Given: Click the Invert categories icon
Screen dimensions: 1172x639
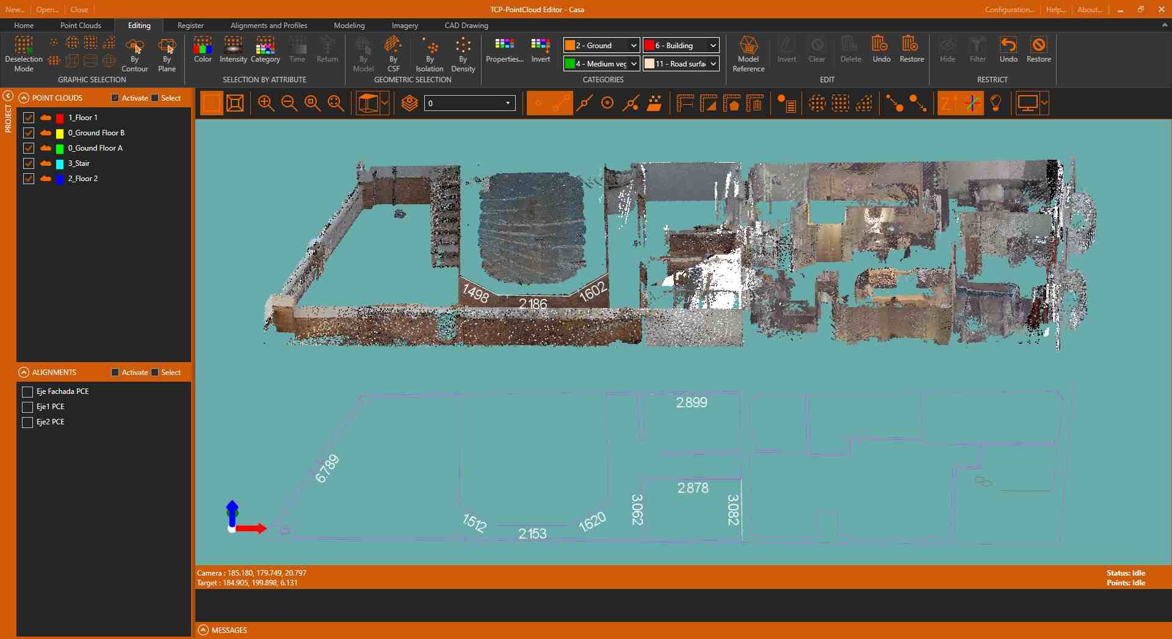Looking at the screenshot, I should pyautogui.click(x=540, y=50).
